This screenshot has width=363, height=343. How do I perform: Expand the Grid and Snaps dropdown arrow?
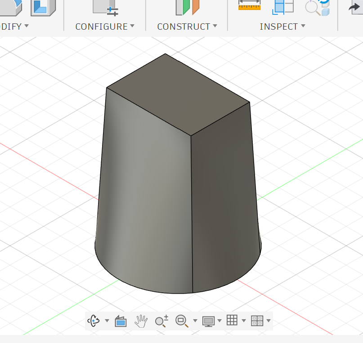click(244, 321)
